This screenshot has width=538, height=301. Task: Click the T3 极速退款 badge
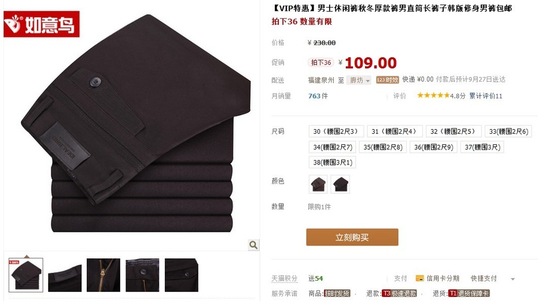click(399, 293)
